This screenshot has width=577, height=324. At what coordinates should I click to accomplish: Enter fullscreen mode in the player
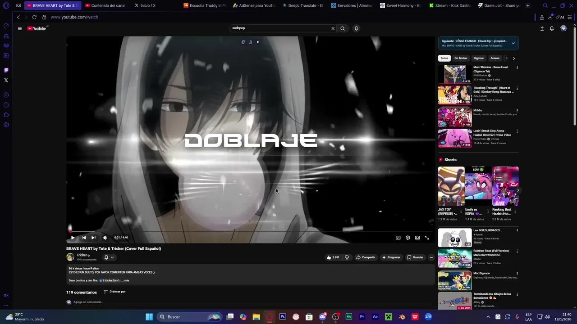[427, 238]
